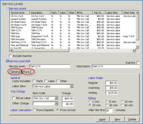143x124 pixels.
Task: Select the 60 min billing option
Action: pos(122,105)
